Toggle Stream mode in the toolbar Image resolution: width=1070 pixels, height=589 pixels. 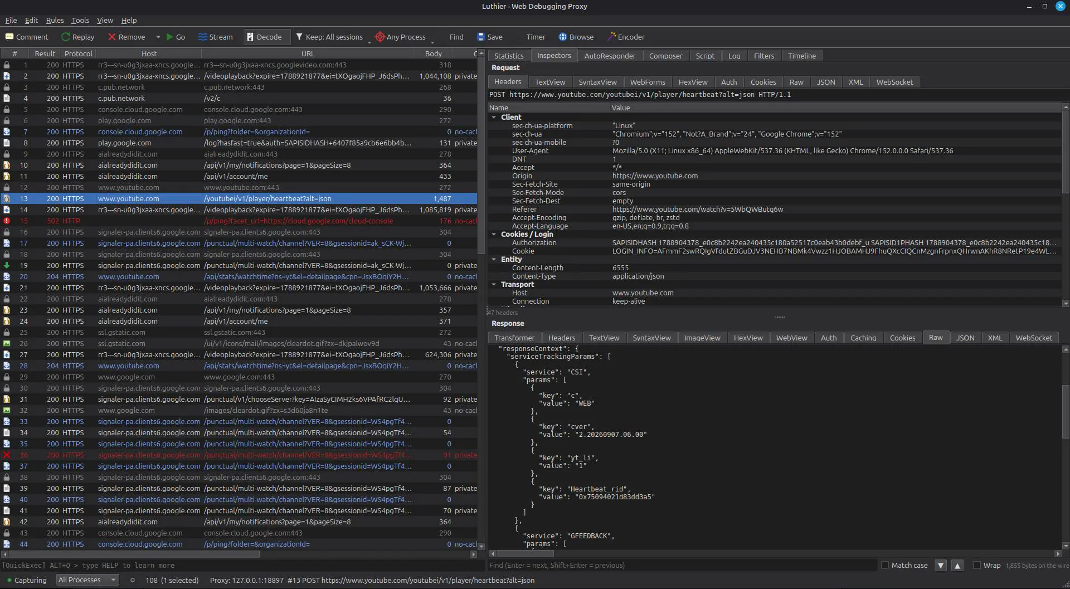215,37
